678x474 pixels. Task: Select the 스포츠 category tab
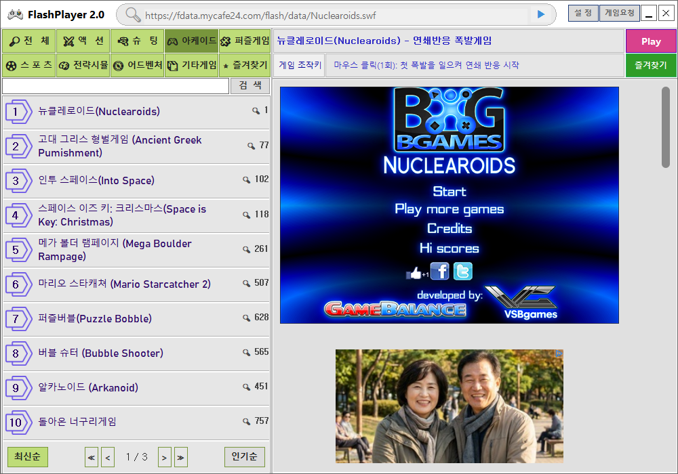[x=29, y=65]
